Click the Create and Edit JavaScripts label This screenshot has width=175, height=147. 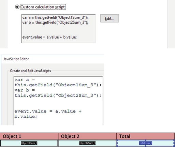30,71
